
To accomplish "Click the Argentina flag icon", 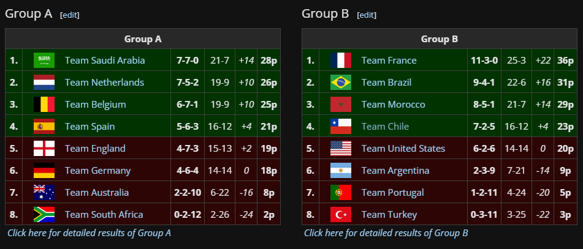I will pyautogui.click(x=341, y=170).
